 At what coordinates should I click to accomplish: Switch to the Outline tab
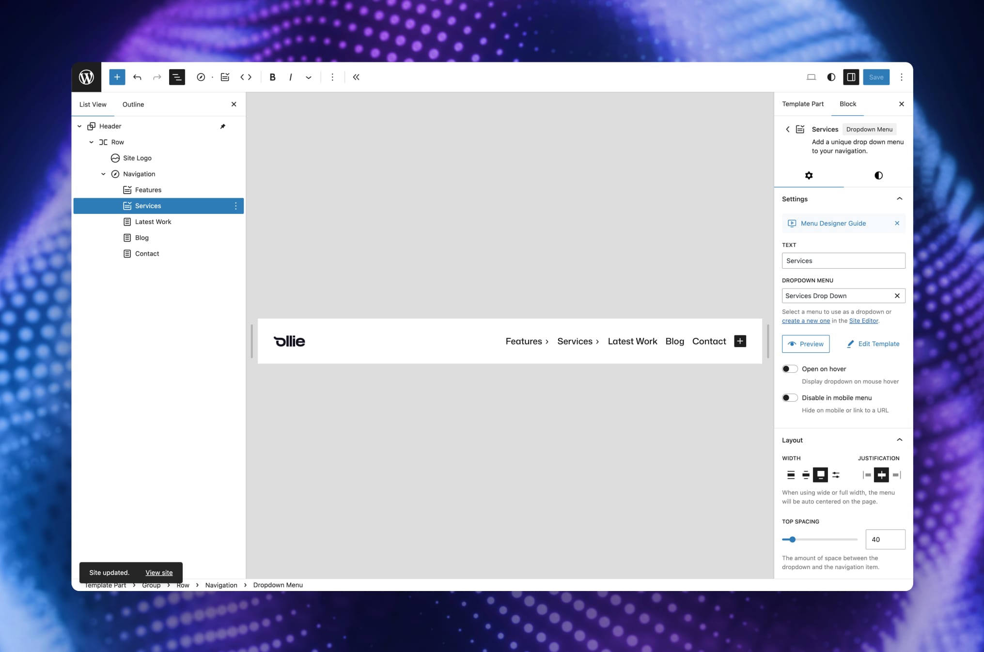point(133,104)
